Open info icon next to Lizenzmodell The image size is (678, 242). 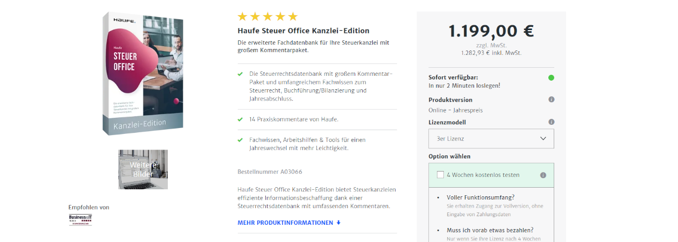[551, 122]
